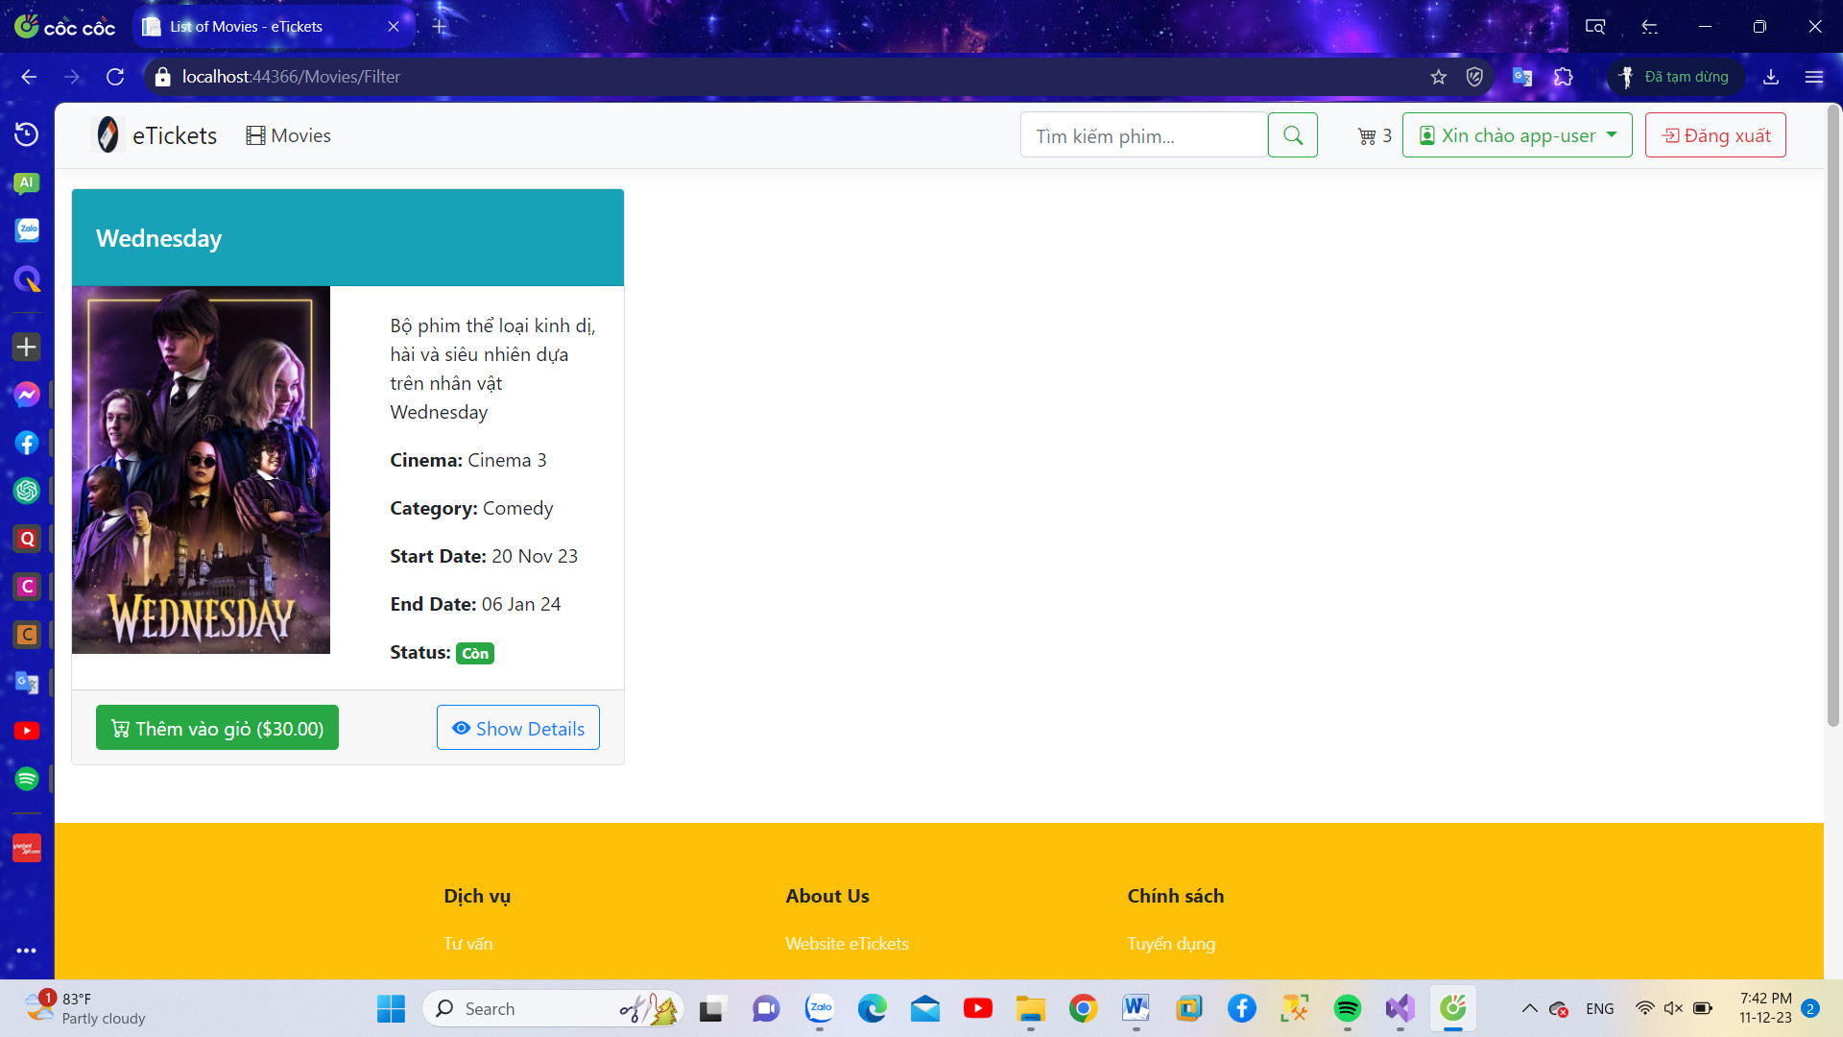
Task: Click the Tìm kiếm phim search input field
Action: [1143, 134]
